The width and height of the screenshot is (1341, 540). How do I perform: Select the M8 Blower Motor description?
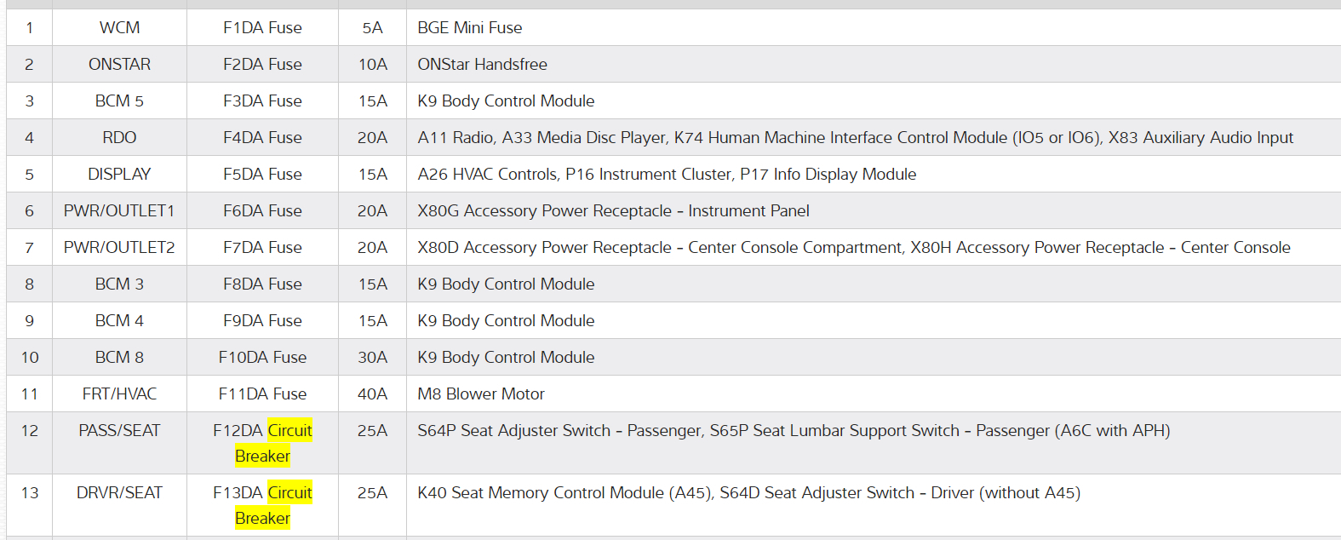click(x=481, y=394)
